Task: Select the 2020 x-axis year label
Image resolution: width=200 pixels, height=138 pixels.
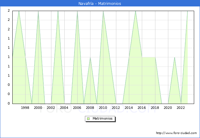Action: pos(168,108)
